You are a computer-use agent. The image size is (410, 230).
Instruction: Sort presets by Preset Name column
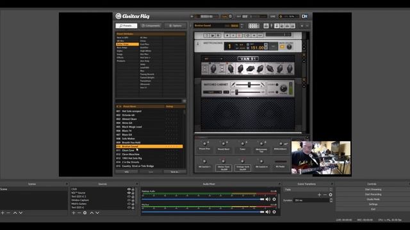point(129,107)
